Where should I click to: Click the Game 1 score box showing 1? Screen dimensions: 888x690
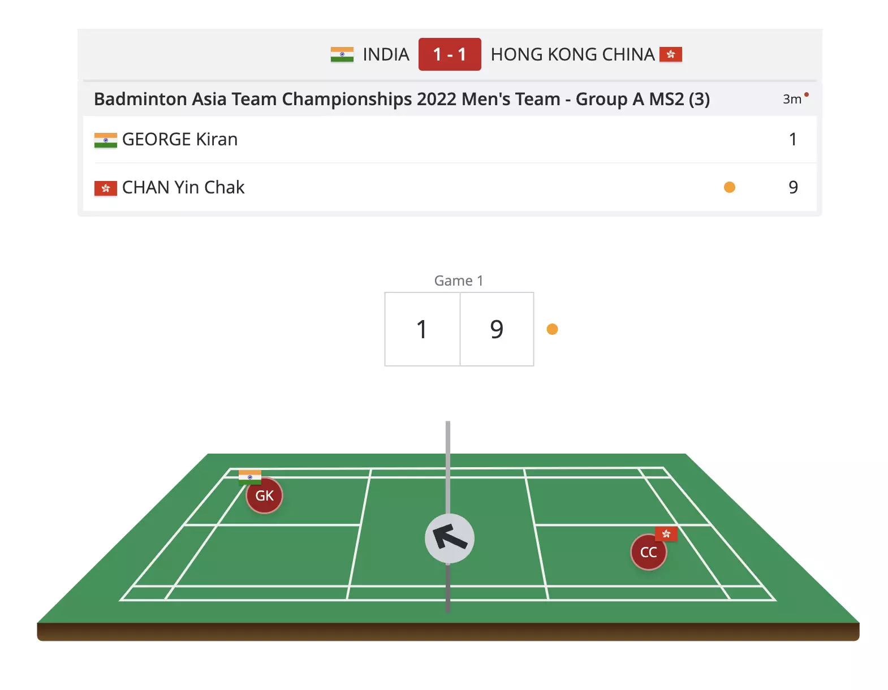click(422, 329)
